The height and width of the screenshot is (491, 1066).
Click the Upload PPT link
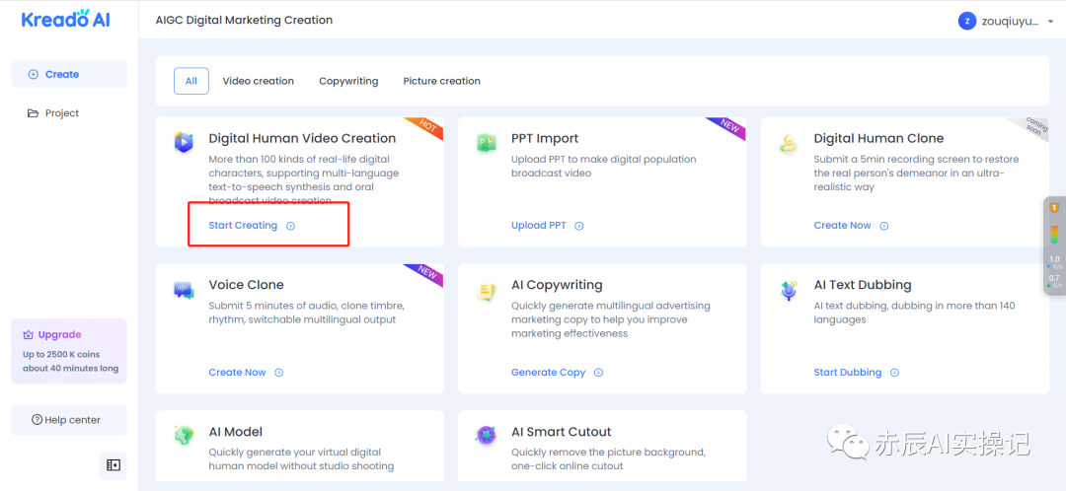539,226
